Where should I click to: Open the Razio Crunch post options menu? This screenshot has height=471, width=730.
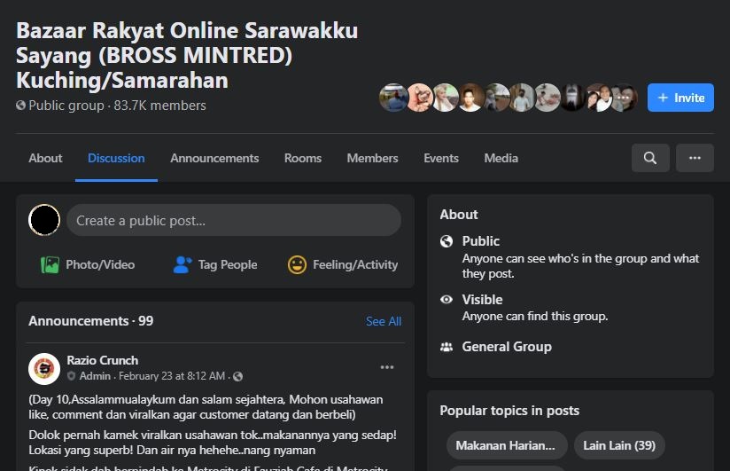(387, 367)
